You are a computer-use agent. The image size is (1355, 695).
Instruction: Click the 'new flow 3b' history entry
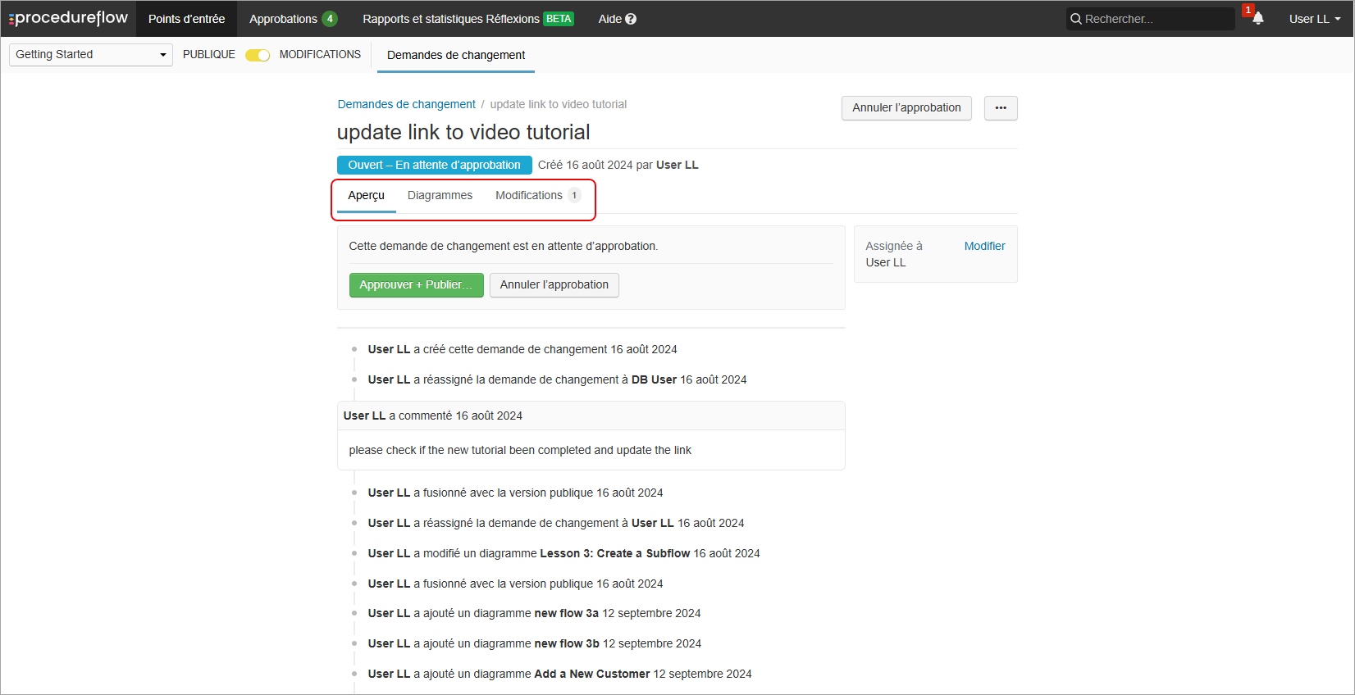tap(535, 643)
